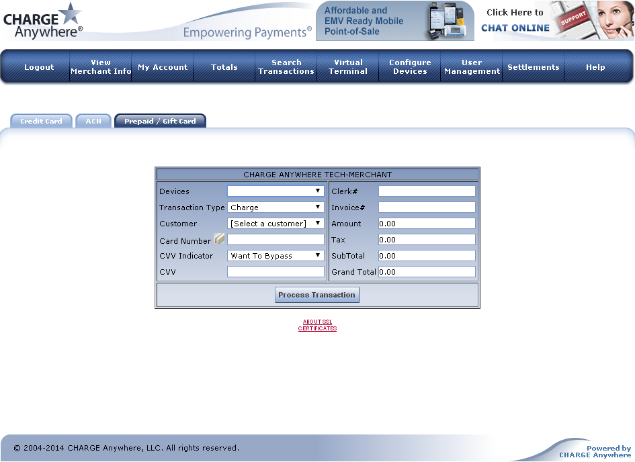Expand the CVV Indicator dropdown
This screenshot has width=635, height=462.
(x=276, y=256)
